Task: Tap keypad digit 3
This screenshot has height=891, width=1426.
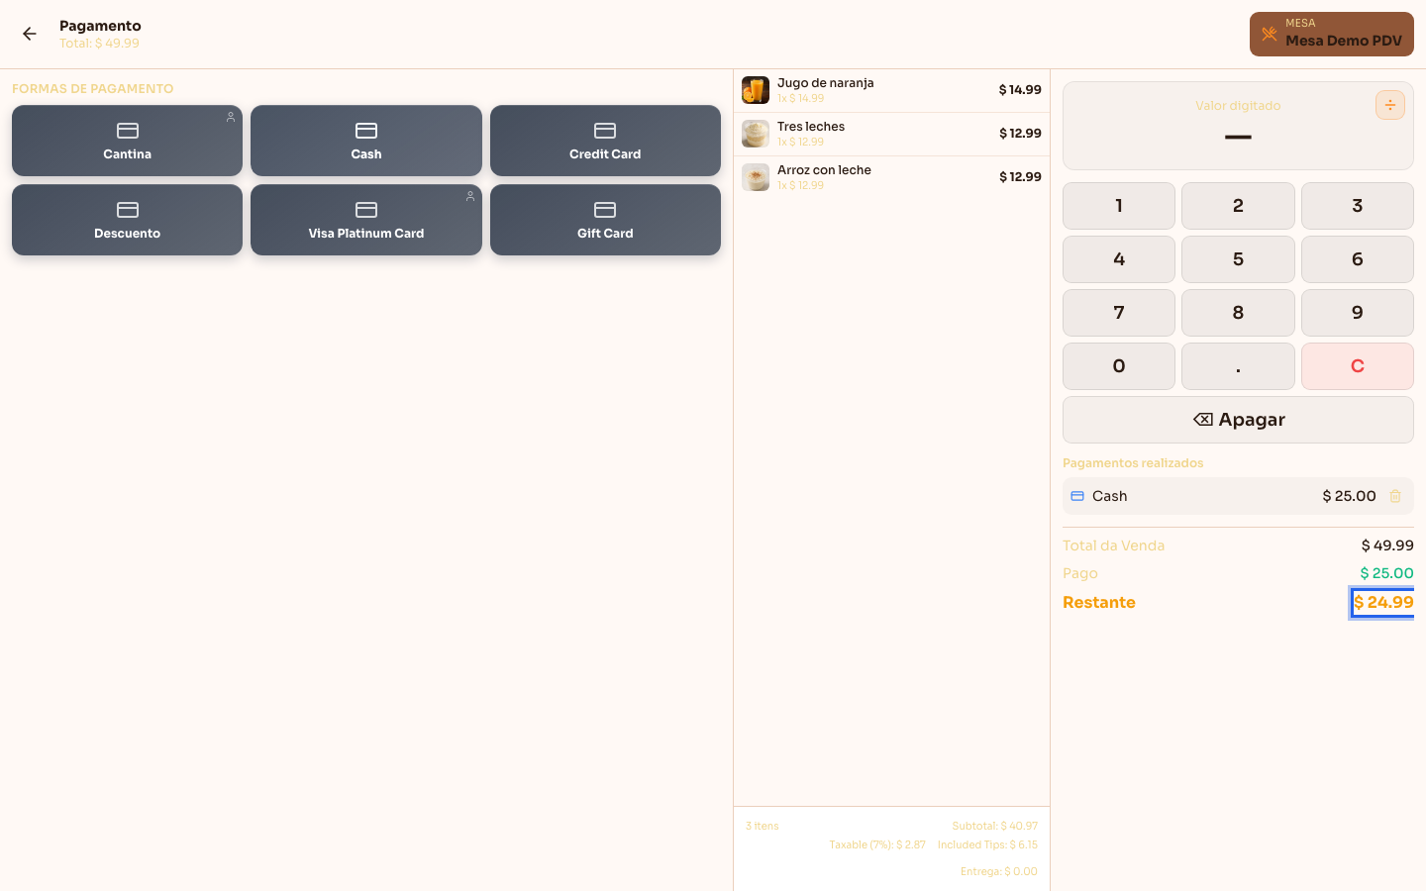Action: 1358,206
